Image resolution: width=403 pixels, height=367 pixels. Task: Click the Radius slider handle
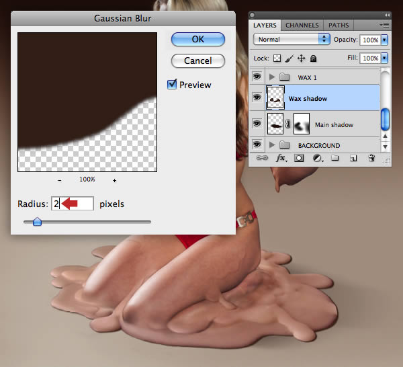point(37,222)
